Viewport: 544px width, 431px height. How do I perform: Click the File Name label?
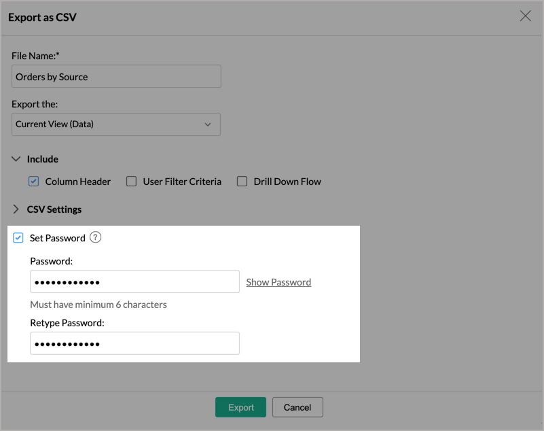36,55
